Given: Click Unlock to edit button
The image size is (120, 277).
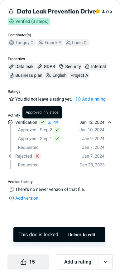Looking at the screenshot, I should [82, 235].
